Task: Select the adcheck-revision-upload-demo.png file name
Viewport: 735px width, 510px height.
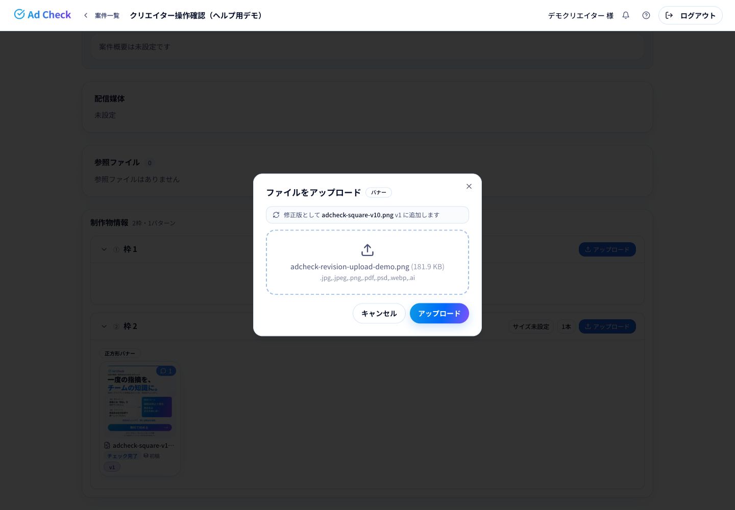Action: (x=350, y=267)
